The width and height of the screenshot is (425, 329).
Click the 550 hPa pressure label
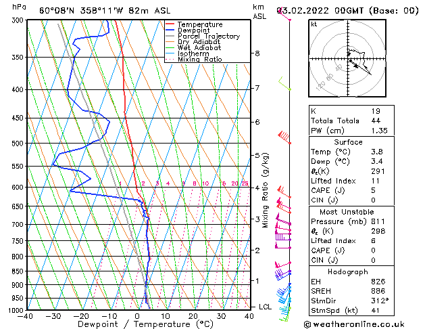[19, 166]
